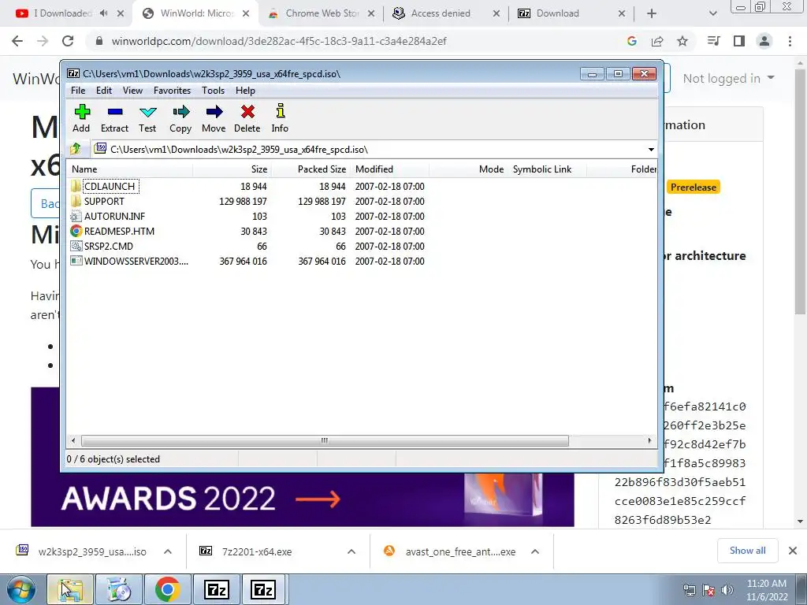This screenshot has width=807, height=605.
Task: Open the Tools menu
Action: [213, 91]
